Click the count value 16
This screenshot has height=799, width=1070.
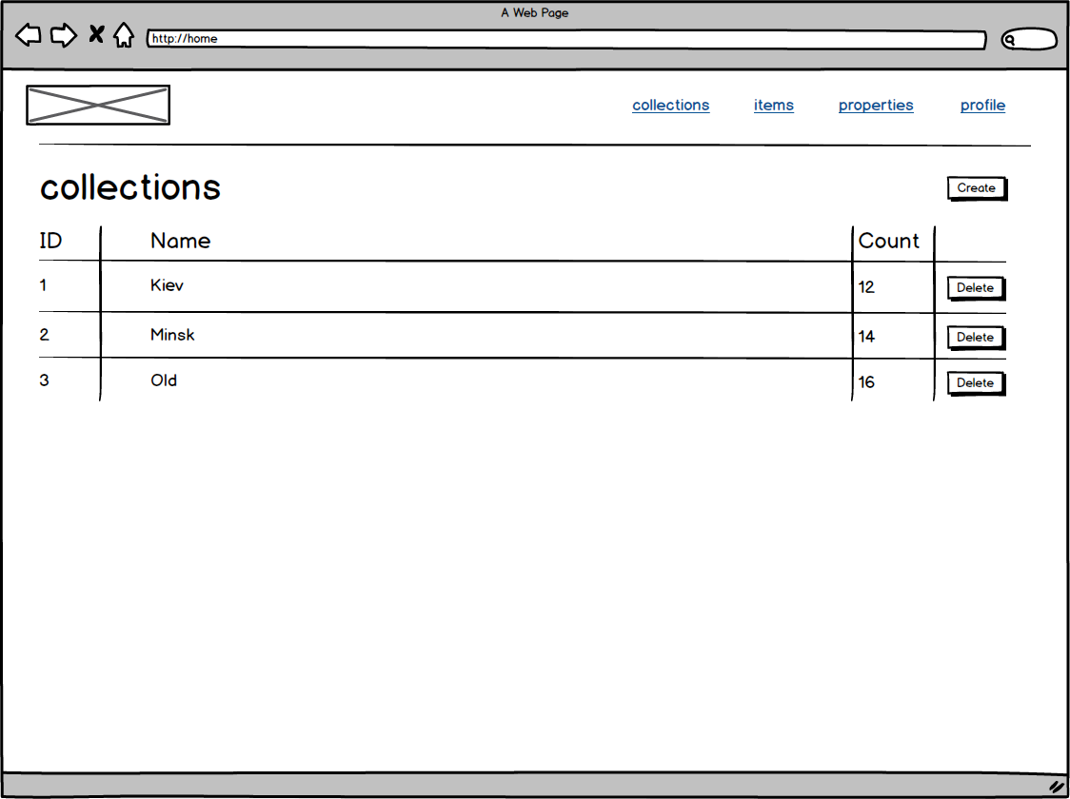point(866,382)
